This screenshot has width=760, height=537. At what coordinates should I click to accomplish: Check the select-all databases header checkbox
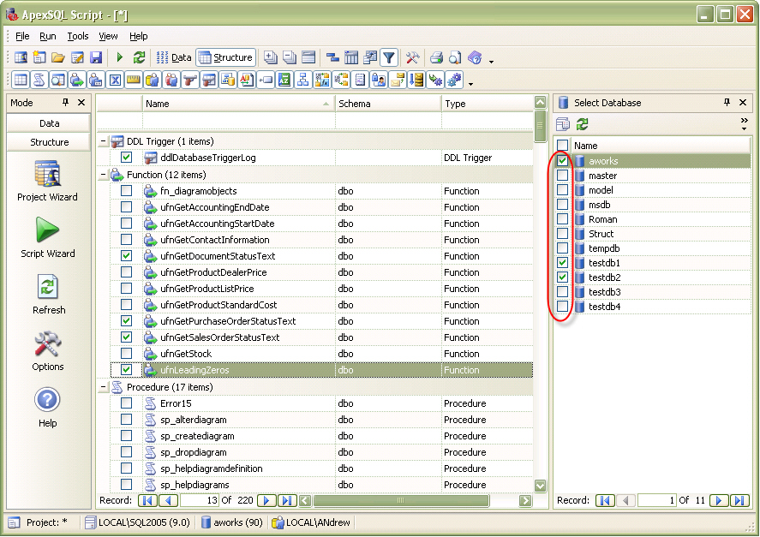[562, 145]
